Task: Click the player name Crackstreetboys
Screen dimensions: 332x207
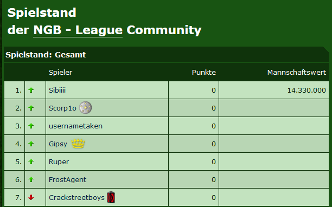Action: click(76, 197)
